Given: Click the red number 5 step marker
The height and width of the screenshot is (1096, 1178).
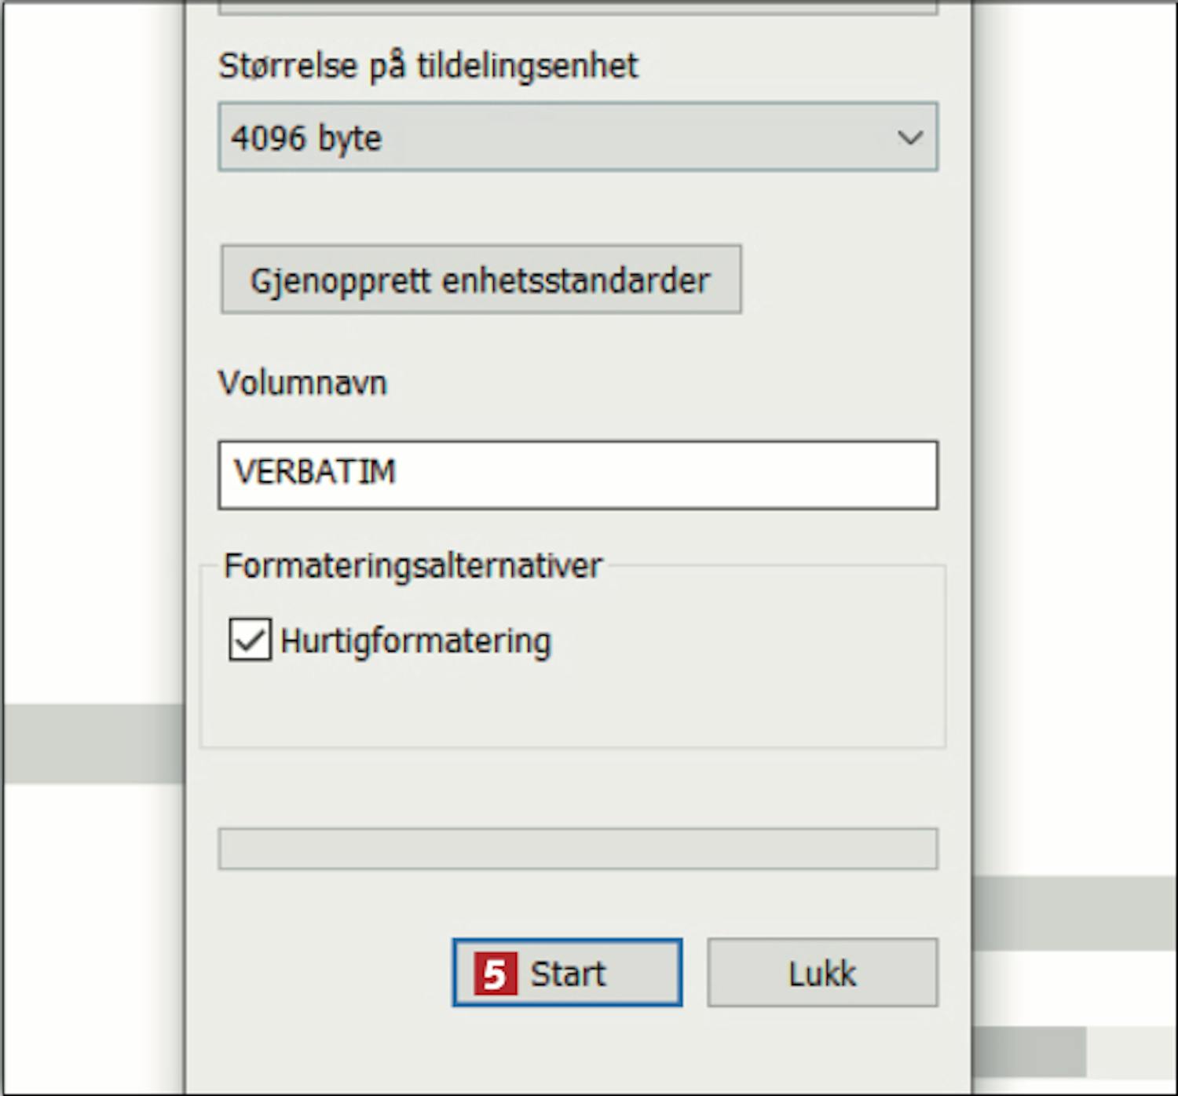Looking at the screenshot, I should tap(495, 974).
